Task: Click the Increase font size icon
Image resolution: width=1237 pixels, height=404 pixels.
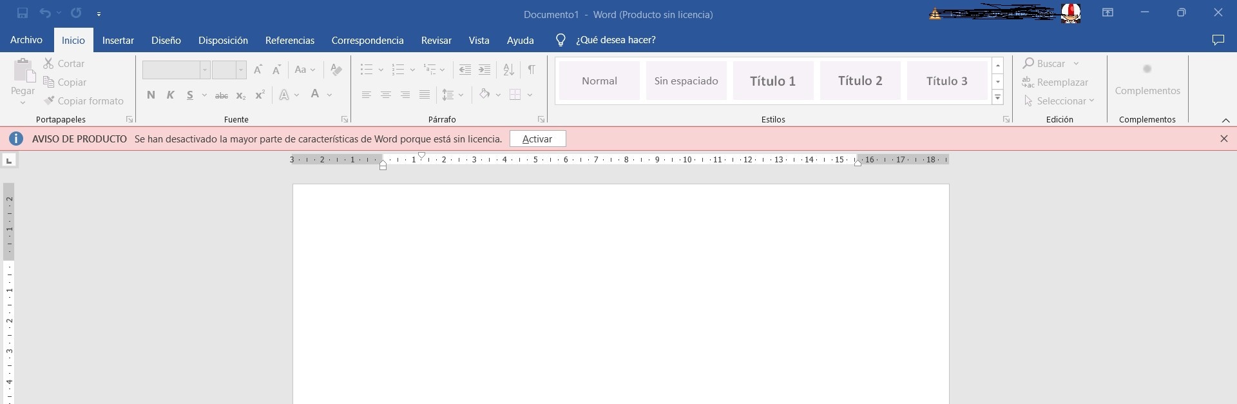Action: 258,70
